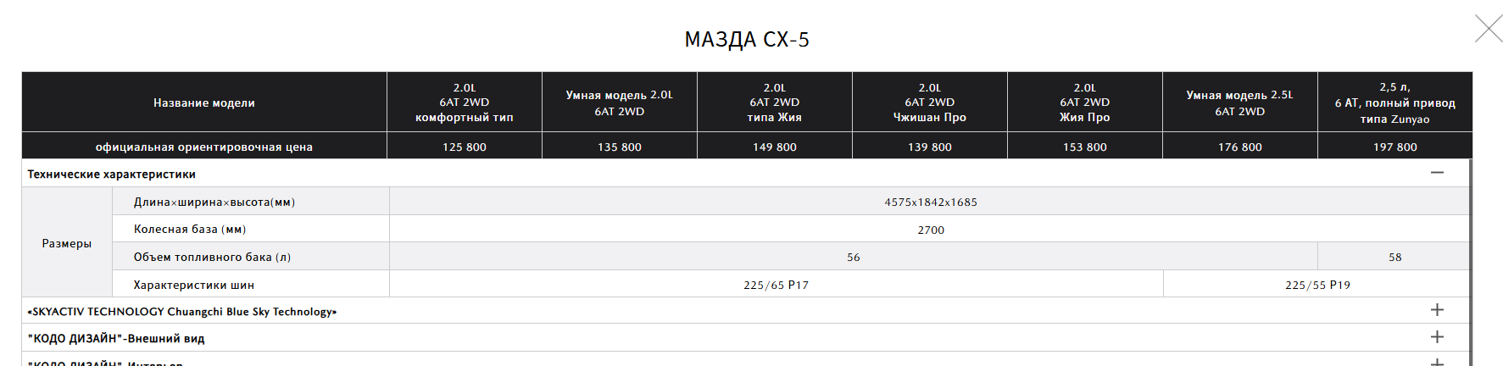The image size is (1503, 366).
Task: Click the 225/55 P19 tire value
Action: click(1317, 285)
